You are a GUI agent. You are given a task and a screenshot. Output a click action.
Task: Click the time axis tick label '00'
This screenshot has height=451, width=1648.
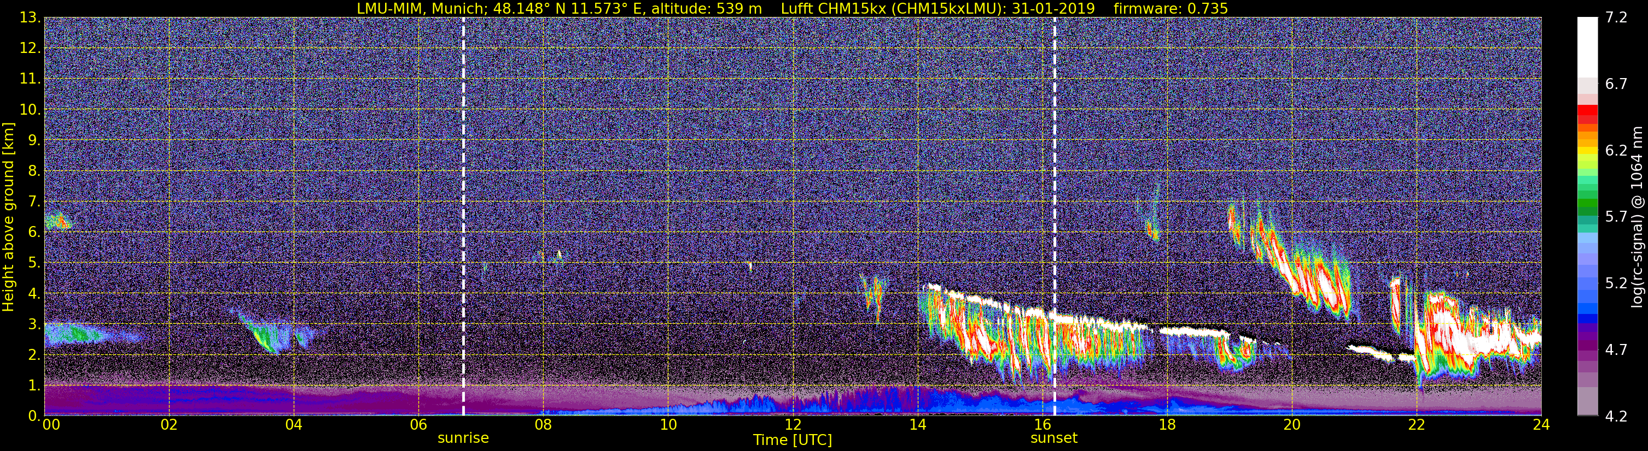click(x=51, y=425)
